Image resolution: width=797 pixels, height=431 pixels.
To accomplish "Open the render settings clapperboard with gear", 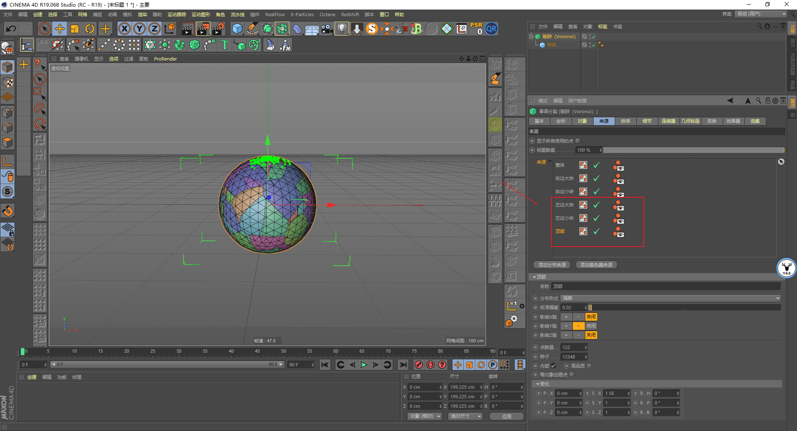I will 218,29.
